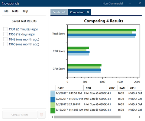
Task: Close the Comparison tab with its X
Action: click(88, 12)
